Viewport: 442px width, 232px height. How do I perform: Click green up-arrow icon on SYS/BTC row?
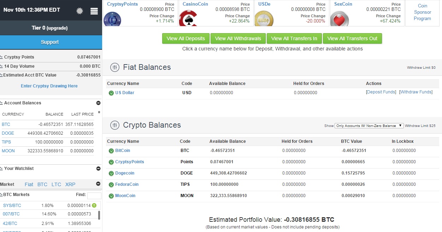[94, 205]
